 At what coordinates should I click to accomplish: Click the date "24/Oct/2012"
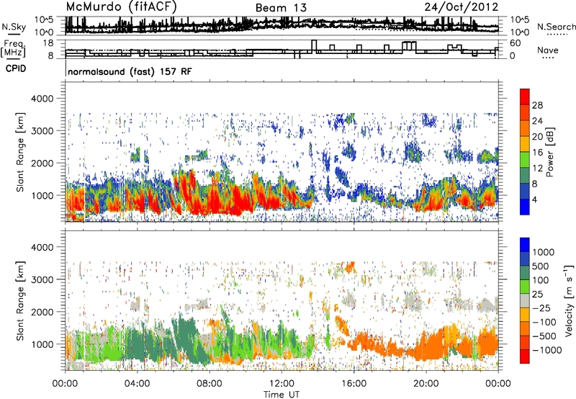462,7
